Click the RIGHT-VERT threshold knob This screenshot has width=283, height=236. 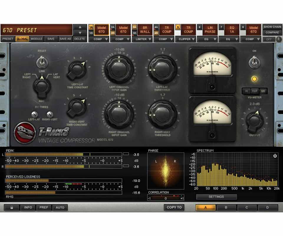[x=162, y=114]
